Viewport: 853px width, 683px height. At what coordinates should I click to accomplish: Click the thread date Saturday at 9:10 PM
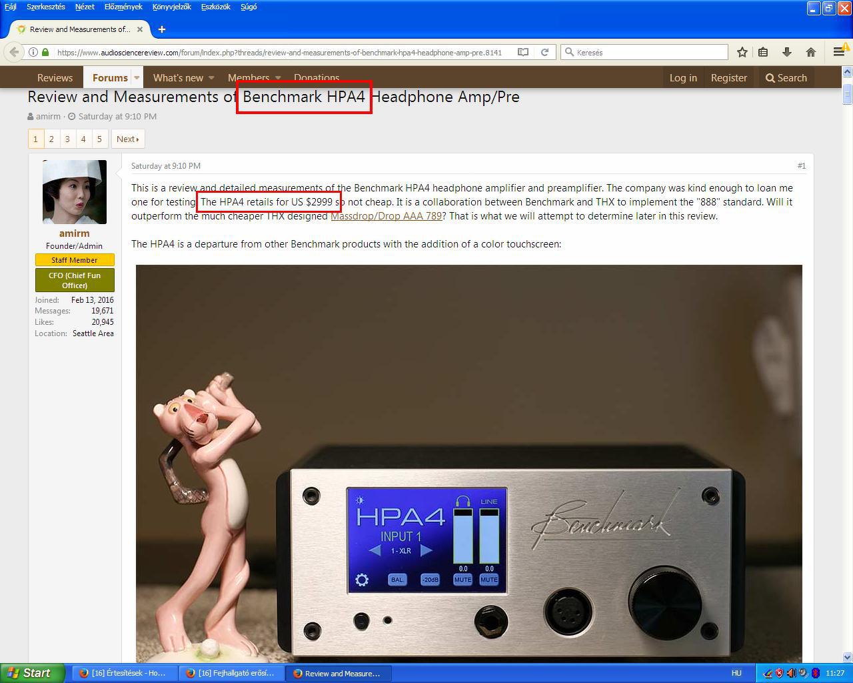(117, 116)
